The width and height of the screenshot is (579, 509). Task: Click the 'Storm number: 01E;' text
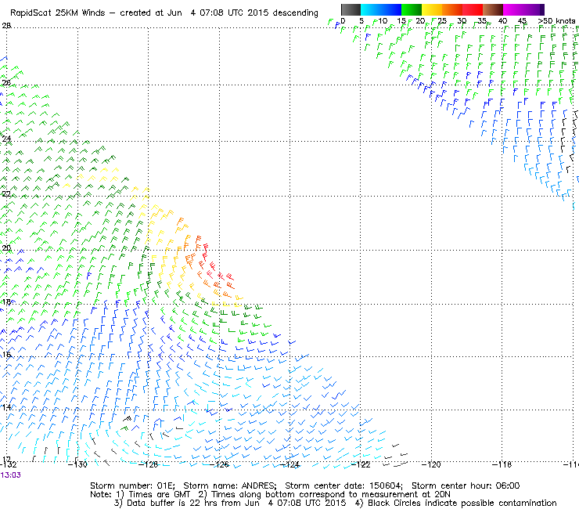(132, 486)
